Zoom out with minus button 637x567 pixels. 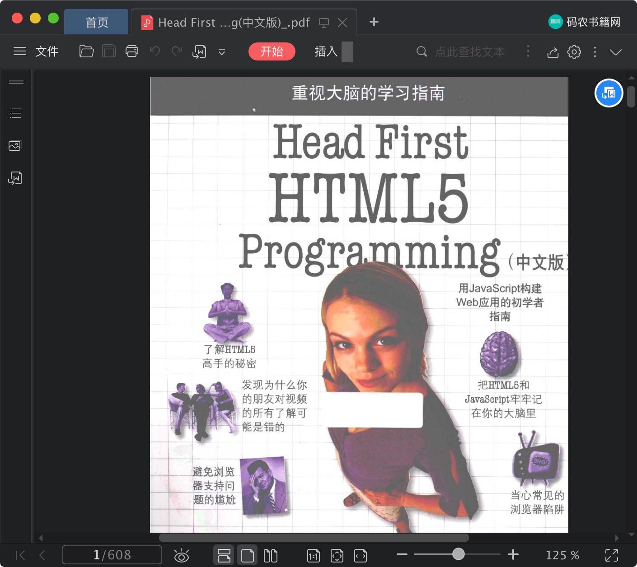pyautogui.click(x=402, y=554)
